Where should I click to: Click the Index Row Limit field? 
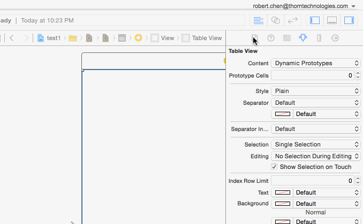(312, 181)
